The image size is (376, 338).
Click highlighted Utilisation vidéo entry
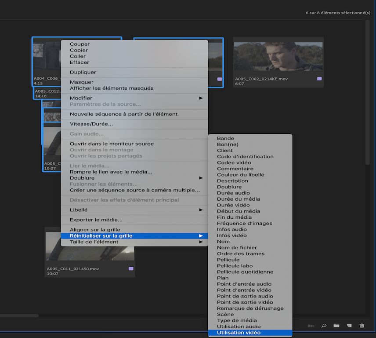click(250, 333)
